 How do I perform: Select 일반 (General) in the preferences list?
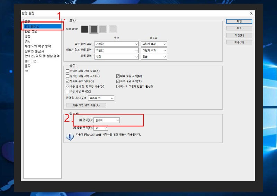[x=28, y=21]
